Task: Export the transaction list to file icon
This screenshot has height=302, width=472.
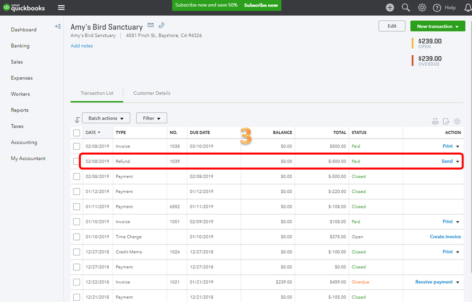Action: coord(446,121)
